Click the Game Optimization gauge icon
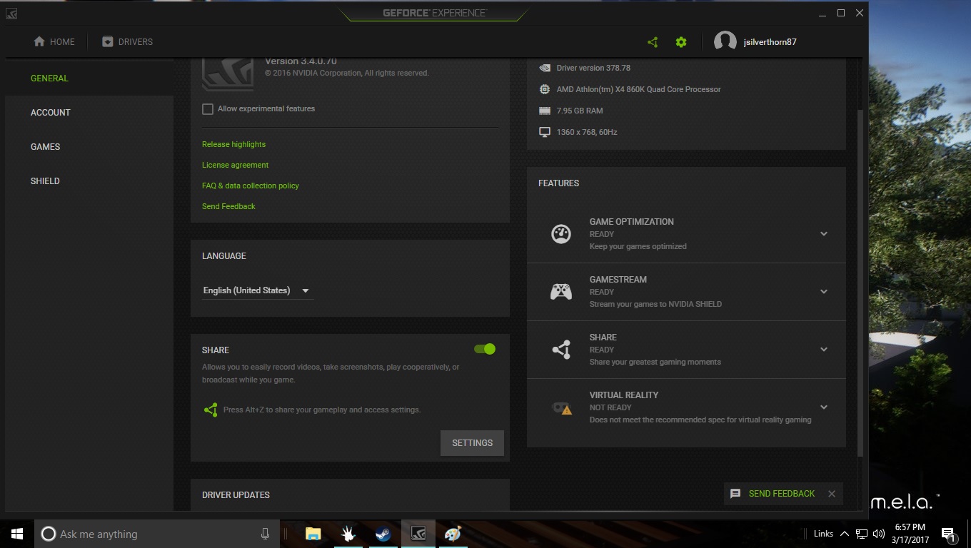This screenshot has height=548, width=971. pos(561,234)
